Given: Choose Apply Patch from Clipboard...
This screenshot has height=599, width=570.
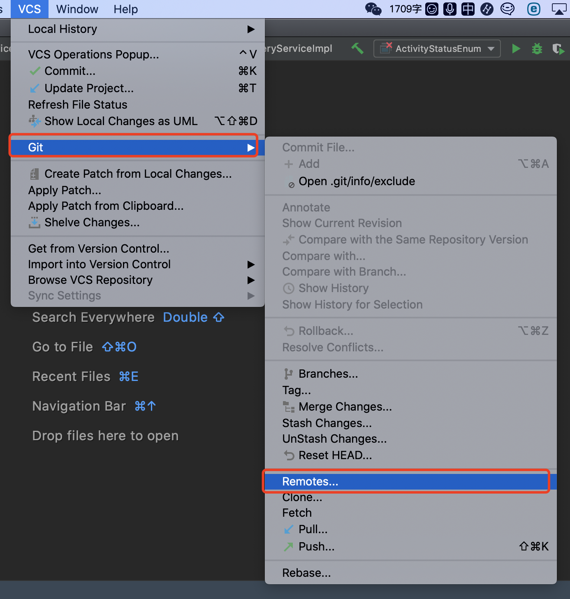Looking at the screenshot, I should pos(138,206).
